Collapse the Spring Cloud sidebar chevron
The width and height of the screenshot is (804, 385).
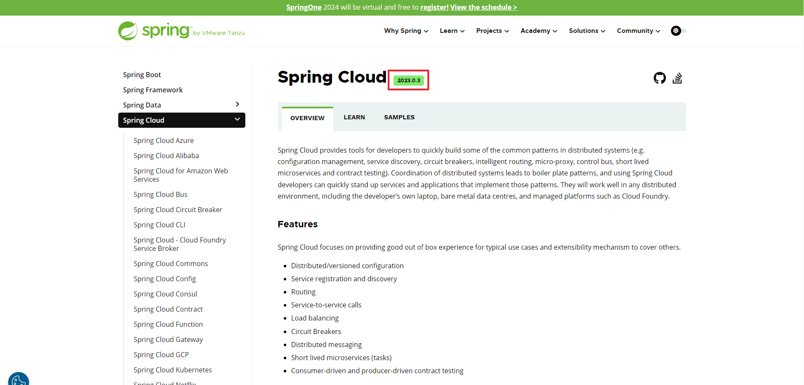[x=237, y=119]
